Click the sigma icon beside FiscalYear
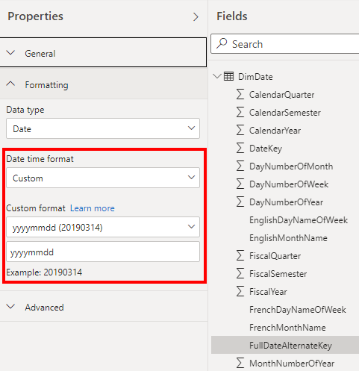Image resolution: width=359 pixels, height=371 pixels. click(x=240, y=291)
